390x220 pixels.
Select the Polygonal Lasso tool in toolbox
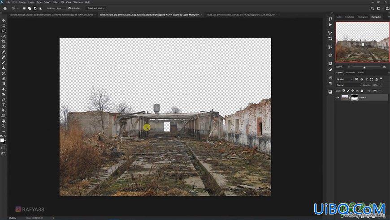tap(3, 31)
